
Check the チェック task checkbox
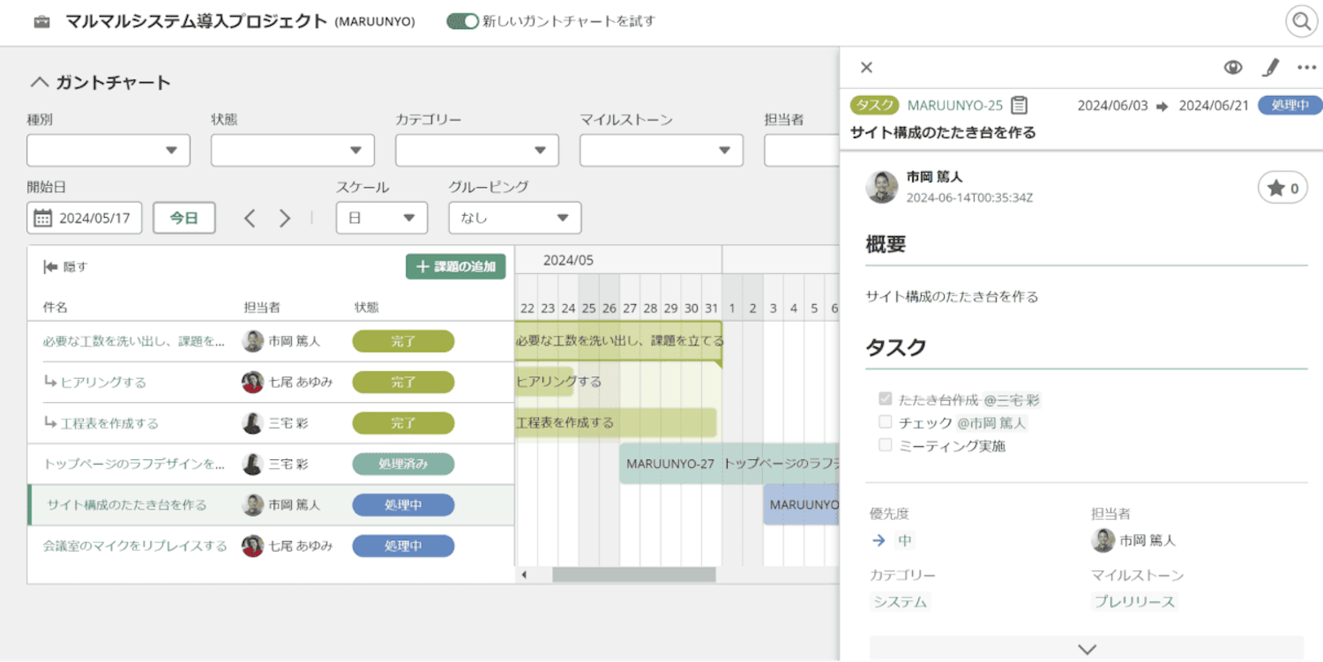tap(886, 422)
